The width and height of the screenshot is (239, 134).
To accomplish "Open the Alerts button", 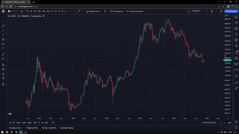I will (117, 11).
